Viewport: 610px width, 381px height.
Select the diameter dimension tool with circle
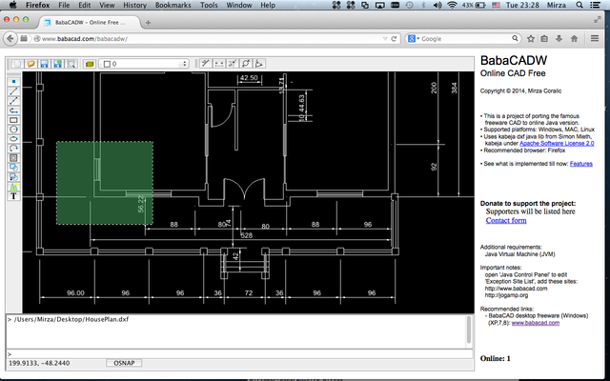[246, 64]
